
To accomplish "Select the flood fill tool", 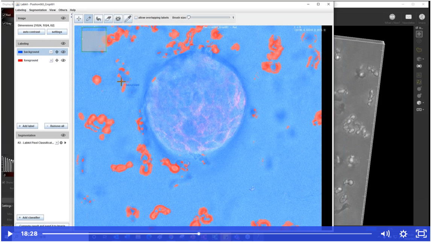I will 99,18.
